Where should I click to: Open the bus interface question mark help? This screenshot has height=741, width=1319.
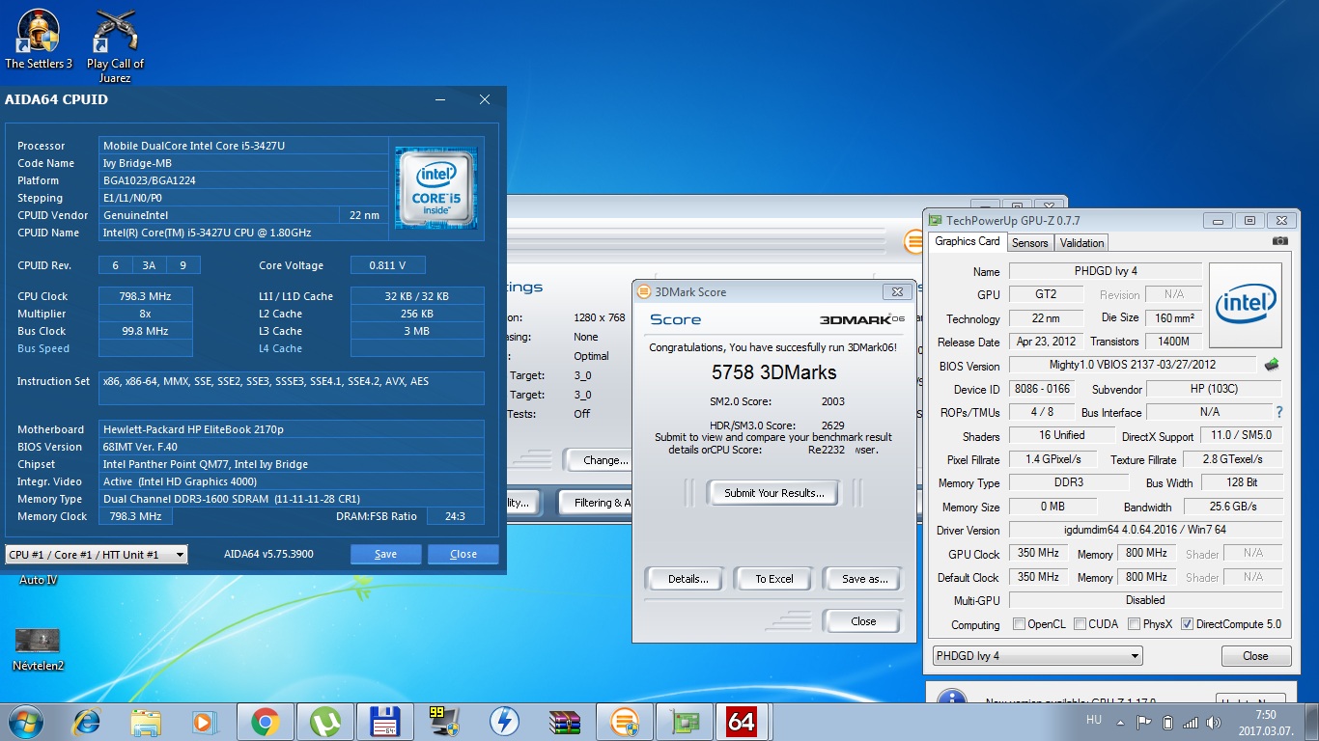[x=1278, y=412]
